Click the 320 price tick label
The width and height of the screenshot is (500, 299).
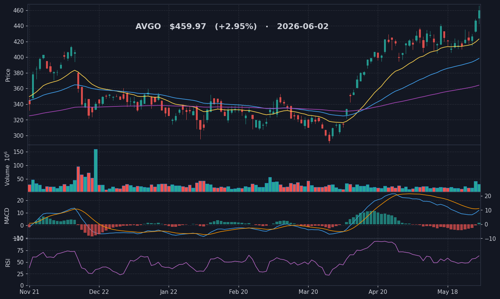(18, 120)
